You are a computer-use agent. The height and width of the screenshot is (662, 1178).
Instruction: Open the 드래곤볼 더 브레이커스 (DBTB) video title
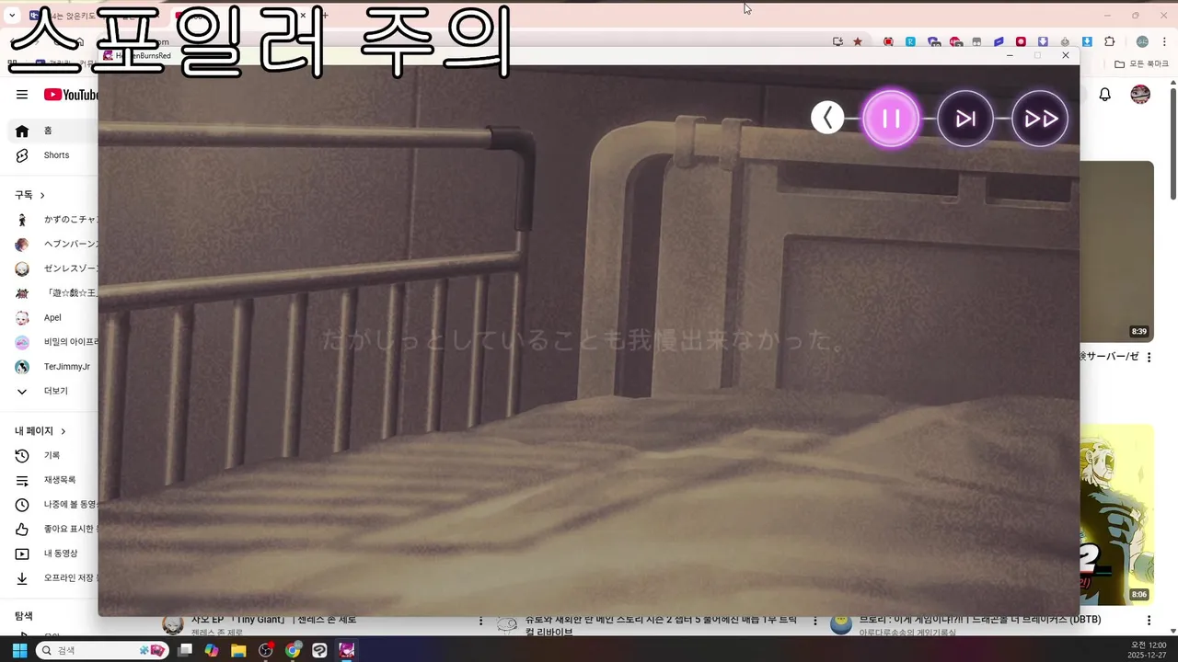(980, 620)
